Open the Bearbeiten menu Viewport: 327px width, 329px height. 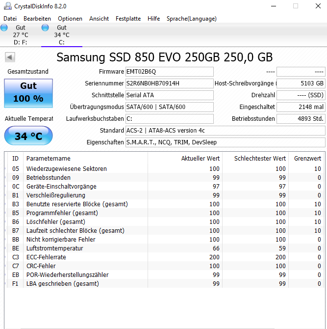37,19
